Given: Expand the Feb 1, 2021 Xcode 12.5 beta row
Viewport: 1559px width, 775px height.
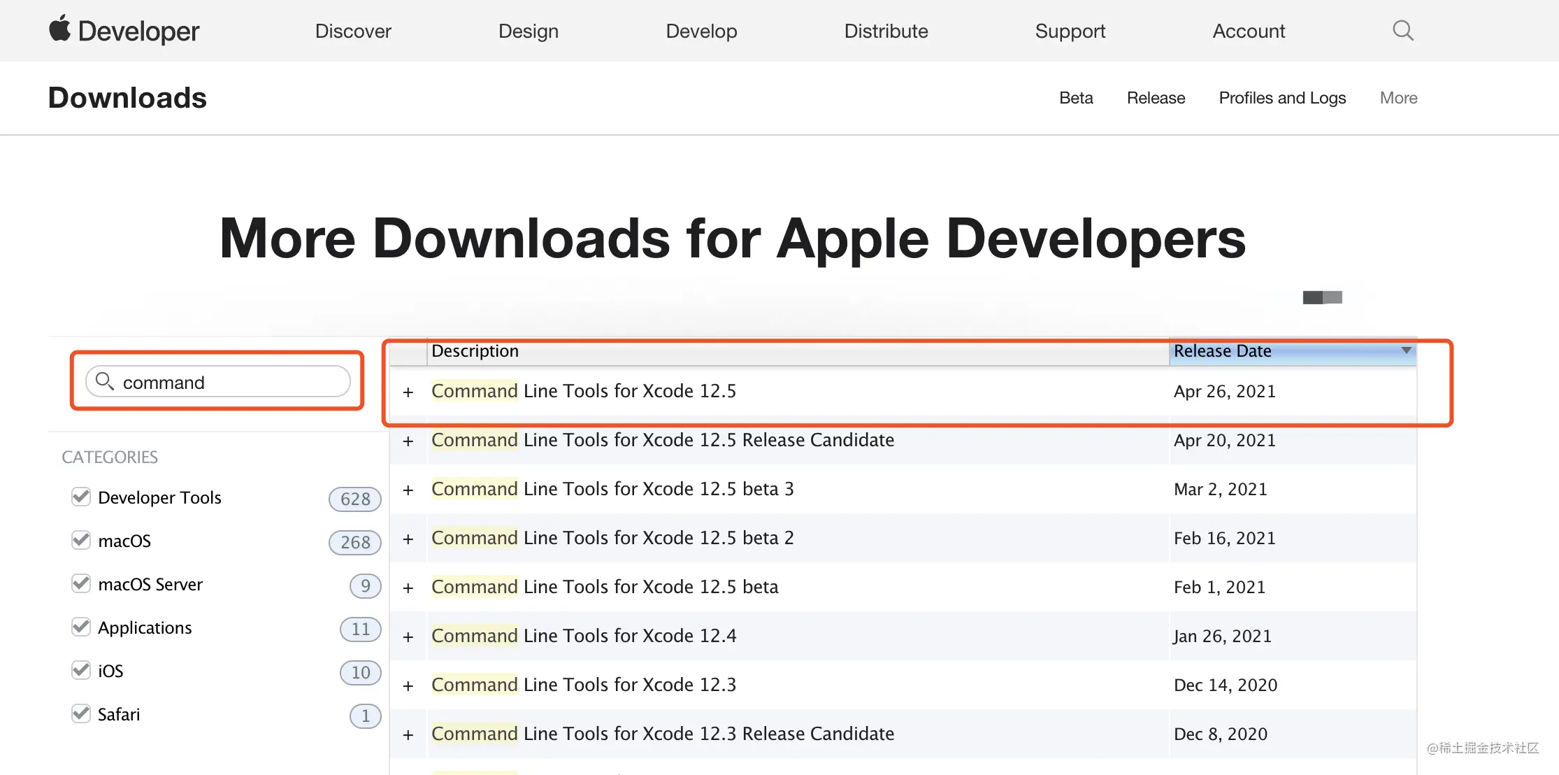Looking at the screenshot, I should [x=408, y=588].
